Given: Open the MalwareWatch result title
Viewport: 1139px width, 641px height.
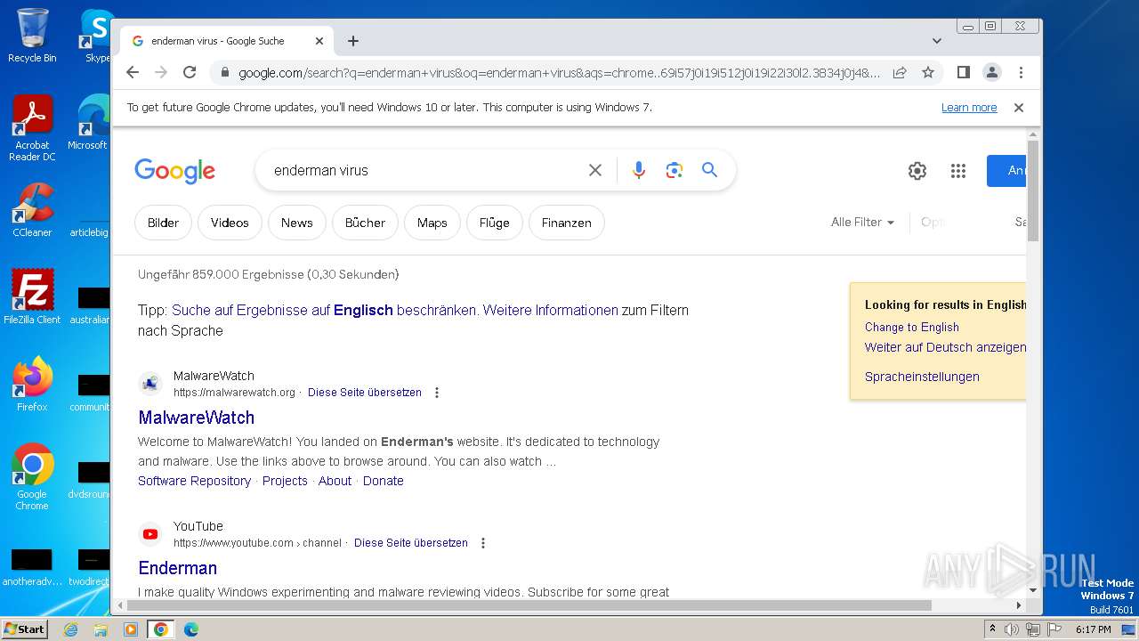Looking at the screenshot, I should (x=197, y=418).
